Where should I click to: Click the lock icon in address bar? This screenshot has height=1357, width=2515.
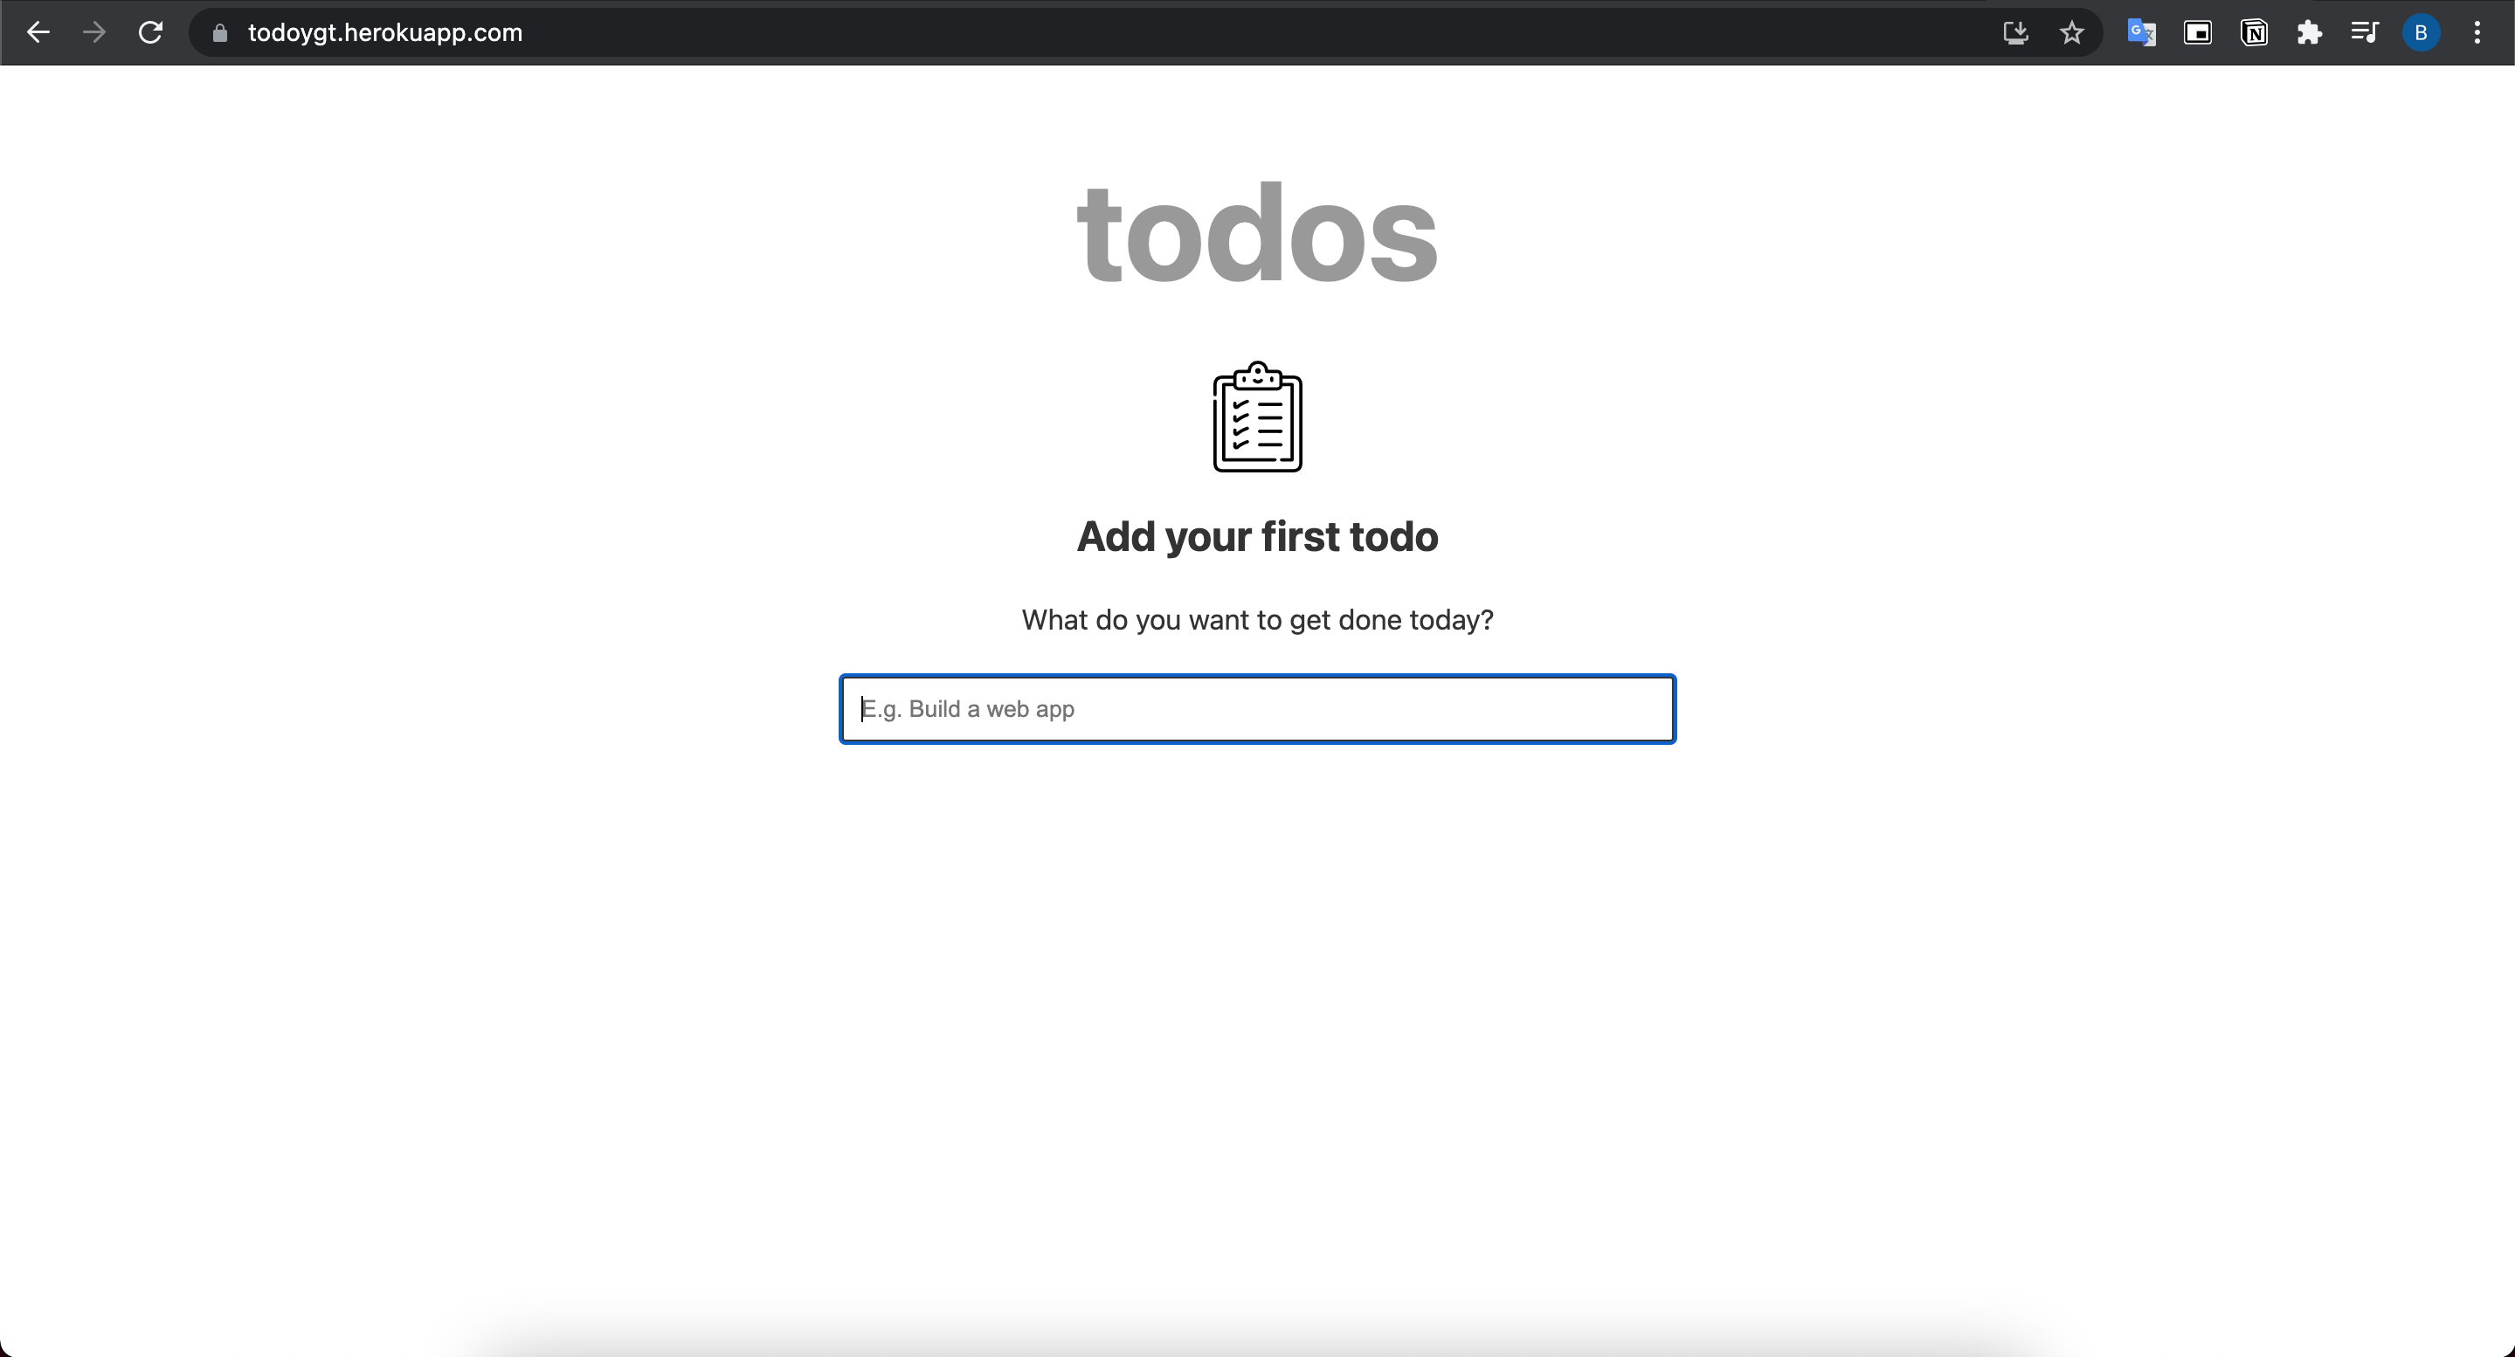tap(219, 33)
